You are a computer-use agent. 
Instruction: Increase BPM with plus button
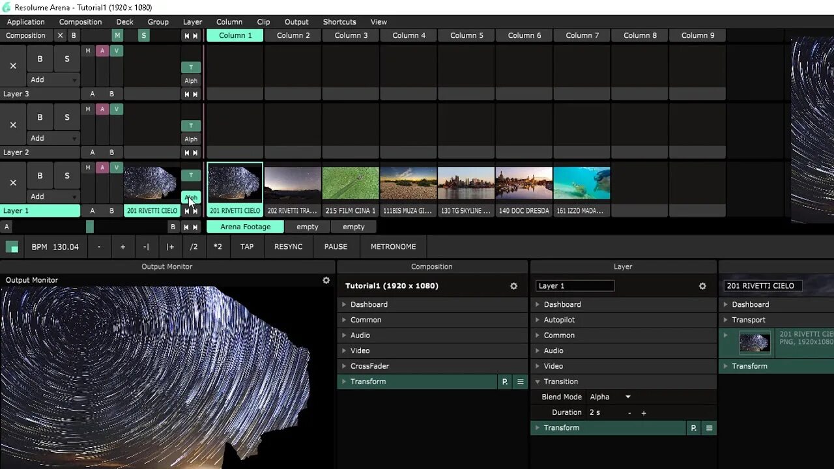pos(122,247)
